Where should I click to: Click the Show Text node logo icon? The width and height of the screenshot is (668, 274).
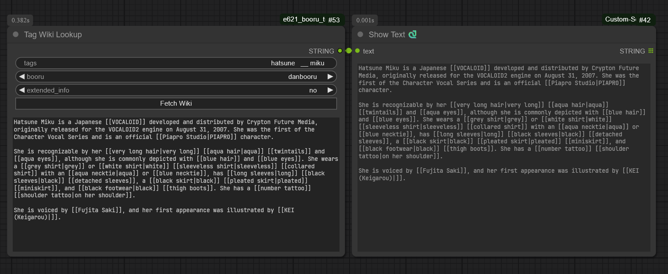click(412, 35)
